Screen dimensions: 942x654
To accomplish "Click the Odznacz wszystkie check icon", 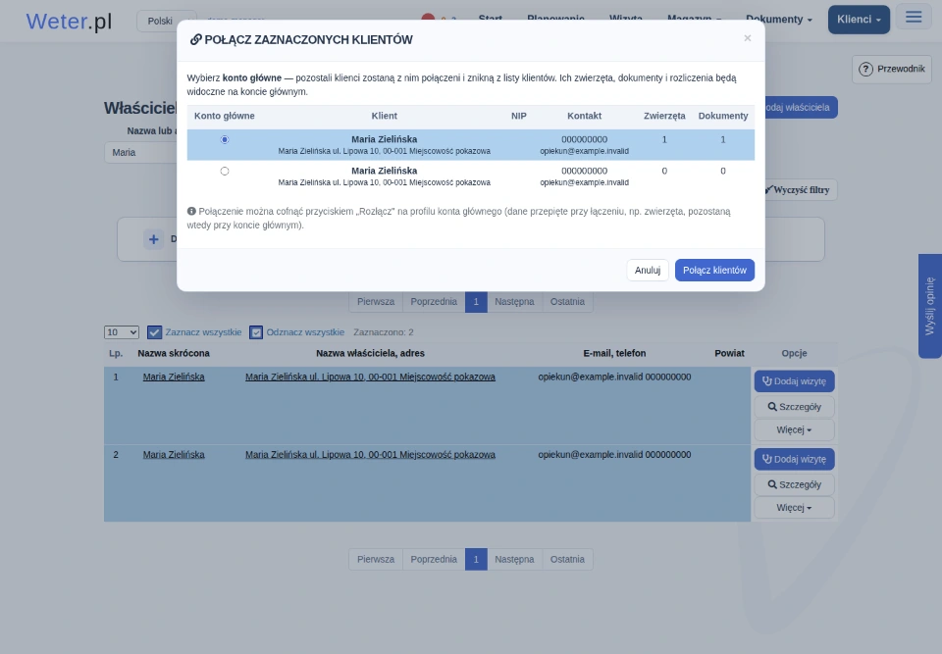I will (256, 332).
